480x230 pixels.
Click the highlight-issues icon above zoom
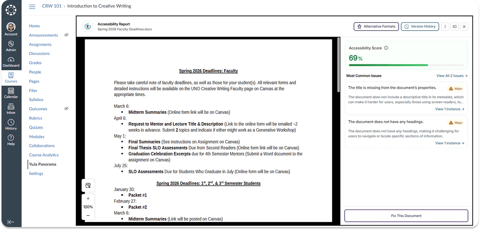click(88, 185)
